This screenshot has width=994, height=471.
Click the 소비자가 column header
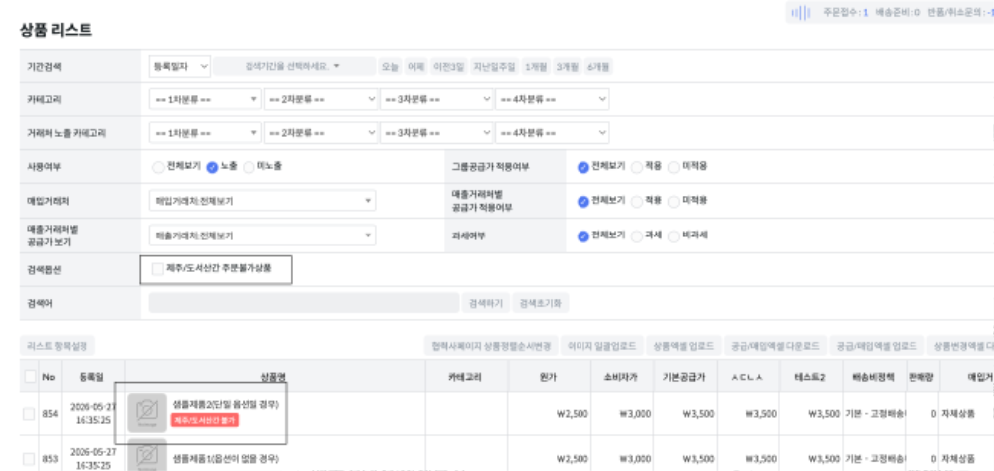[622, 376]
